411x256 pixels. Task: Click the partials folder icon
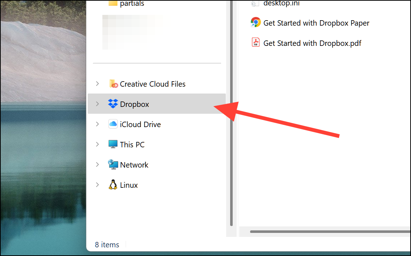(113, 3)
